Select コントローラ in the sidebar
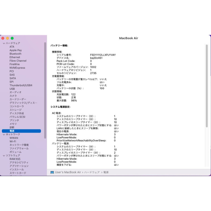The image size is (211, 211). point(17,106)
